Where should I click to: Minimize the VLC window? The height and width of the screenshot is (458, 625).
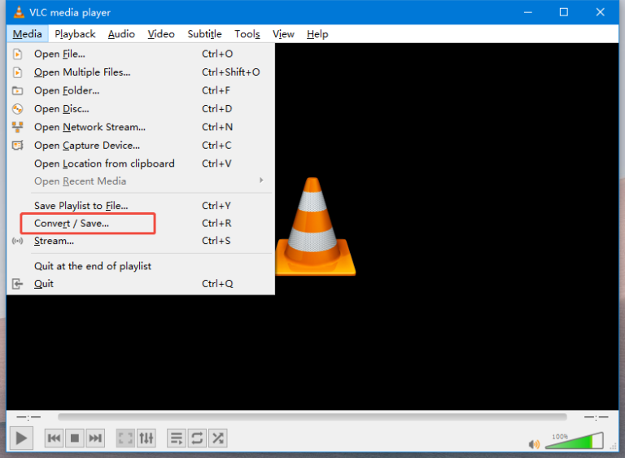(x=528, y=12)
